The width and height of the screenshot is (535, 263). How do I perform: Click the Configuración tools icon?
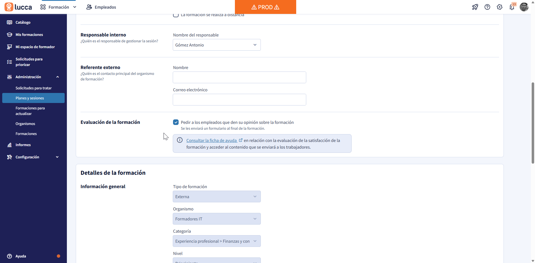coord(9,157)
